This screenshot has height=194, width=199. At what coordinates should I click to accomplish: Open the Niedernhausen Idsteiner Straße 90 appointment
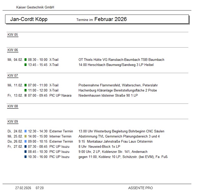coord(108,96)
